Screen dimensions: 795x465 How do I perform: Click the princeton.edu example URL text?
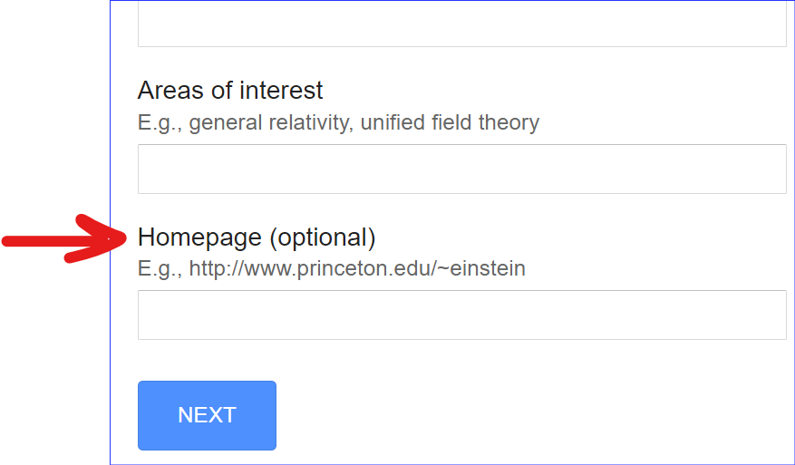[x=357, y=268]
